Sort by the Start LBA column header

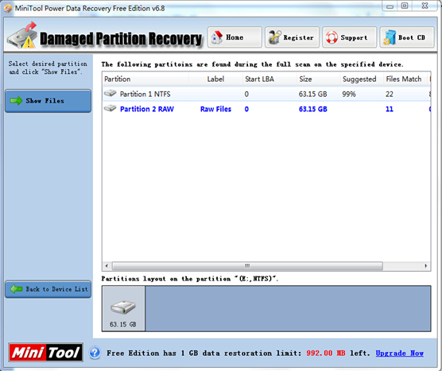pos(269,79)
